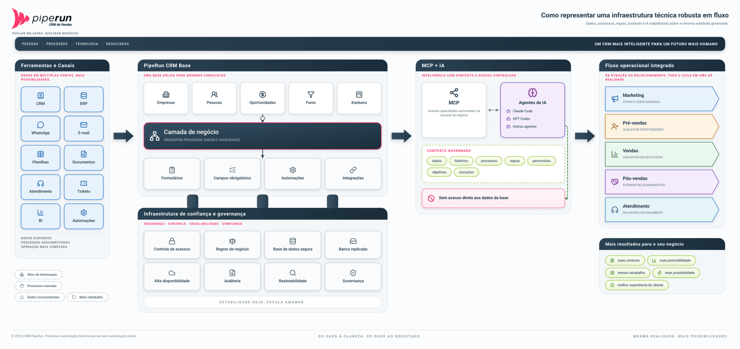Click the 'Dados inconsistentes' tag
The width and height of the screenshot is (740, 349).
40,297
